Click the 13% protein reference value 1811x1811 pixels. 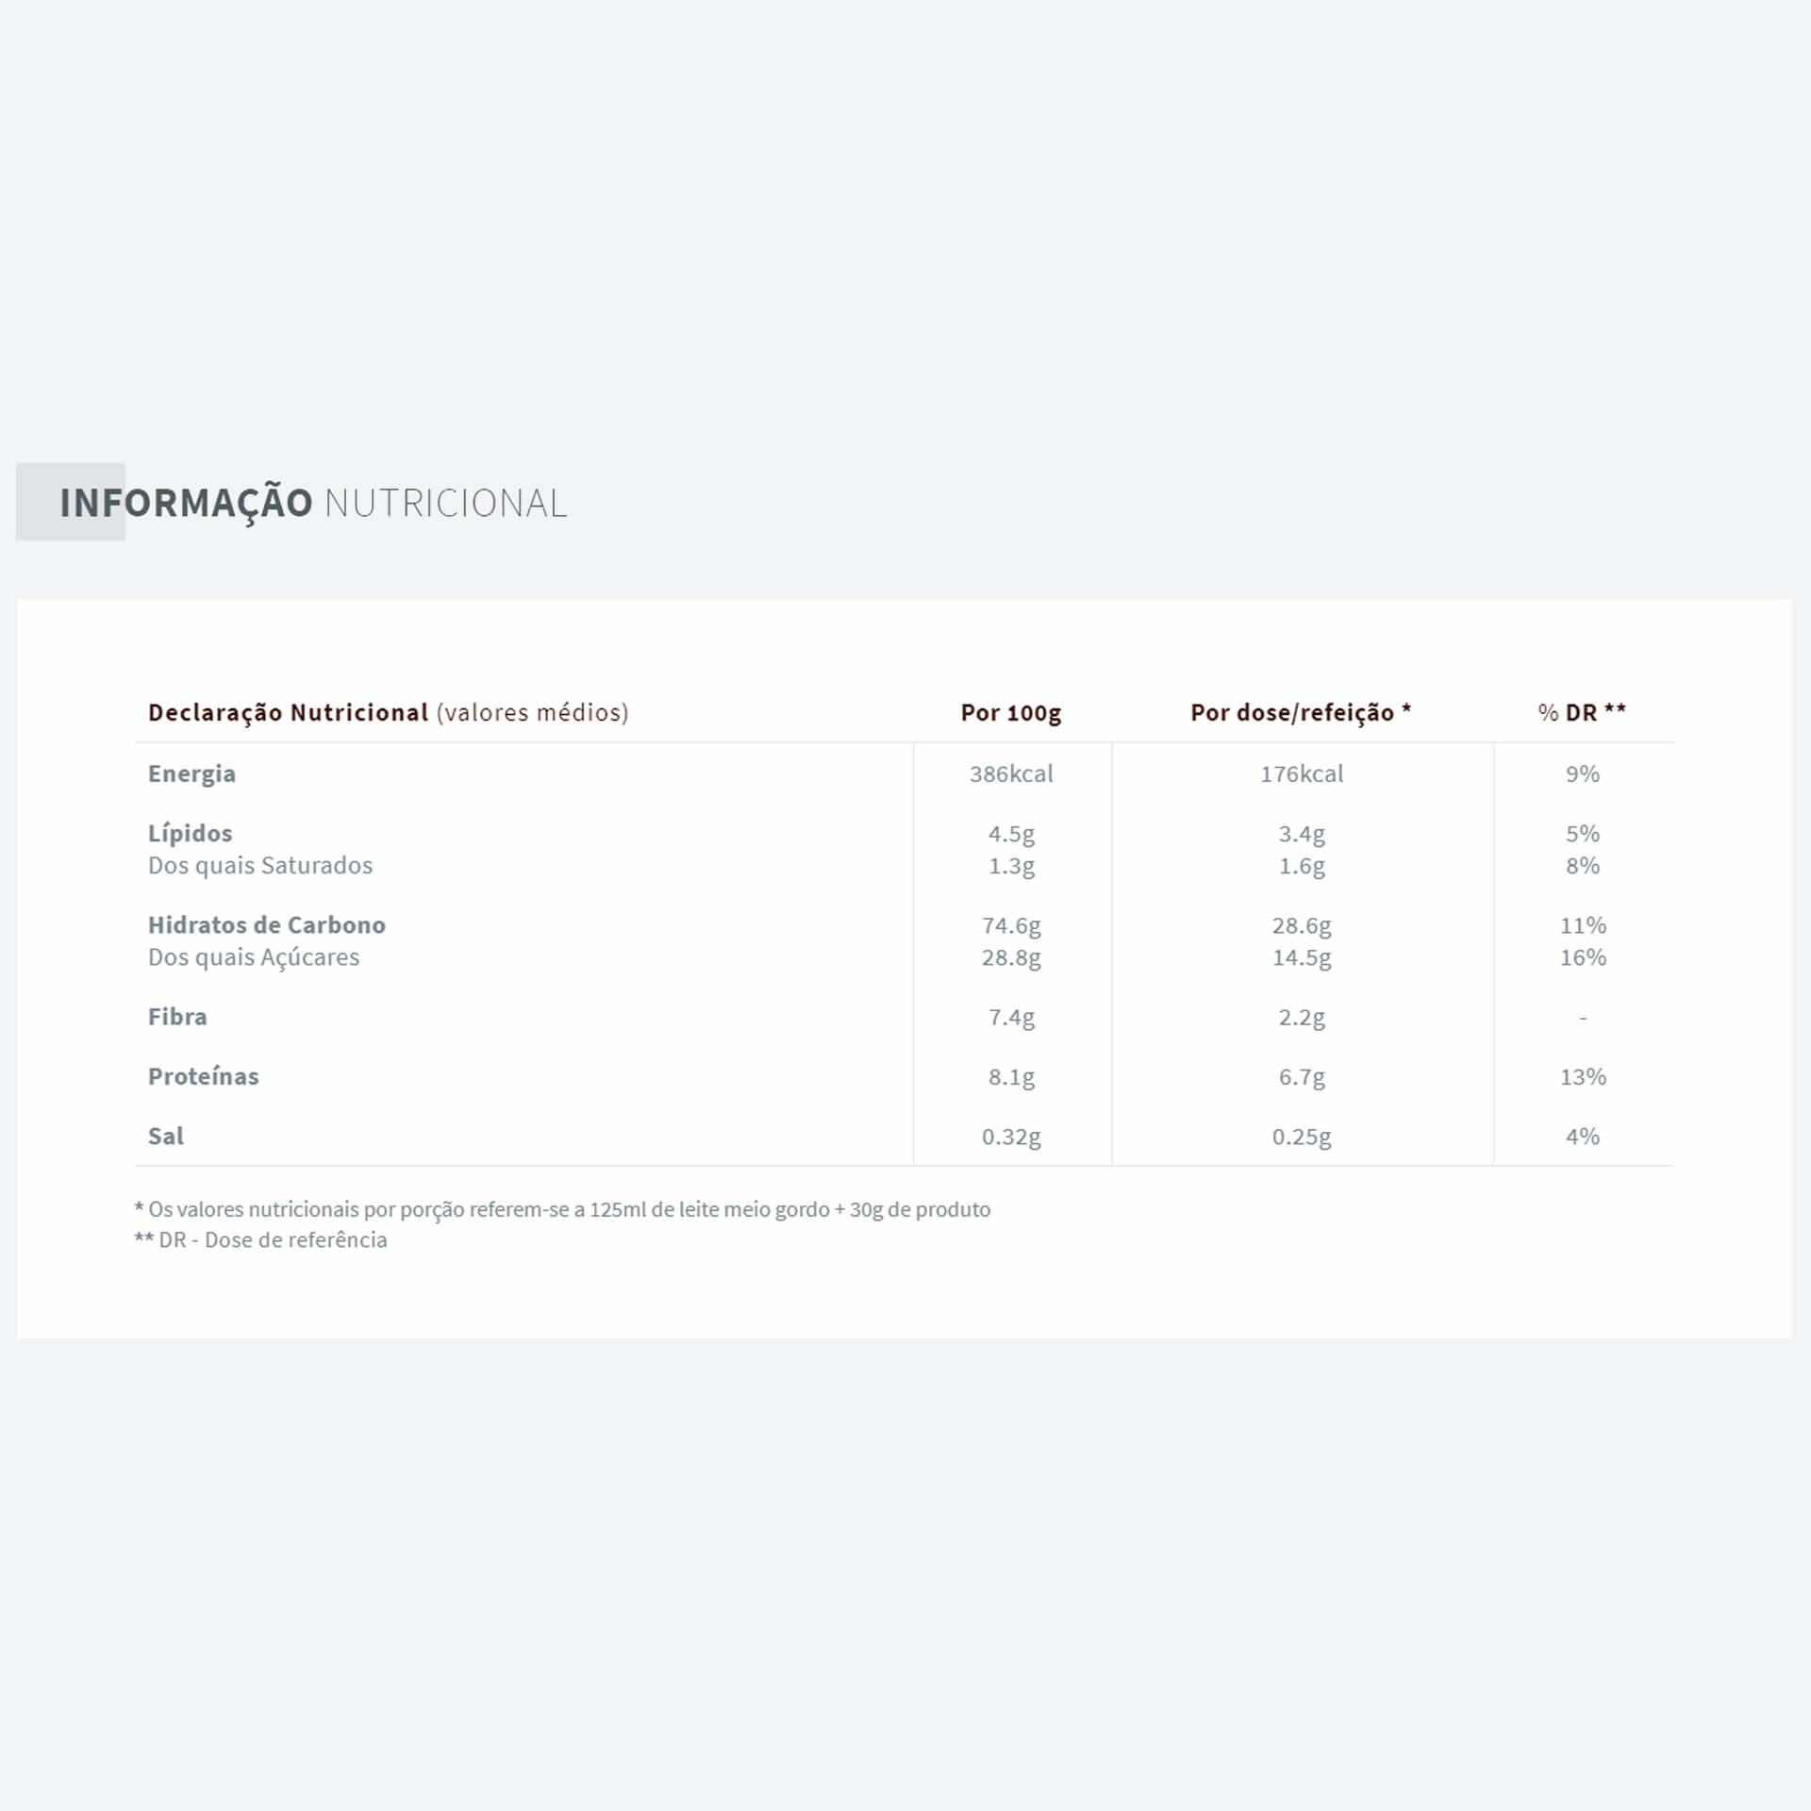1582,1076
